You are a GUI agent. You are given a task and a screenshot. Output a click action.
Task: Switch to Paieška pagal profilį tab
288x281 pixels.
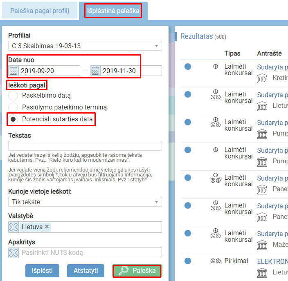(39, 11)
